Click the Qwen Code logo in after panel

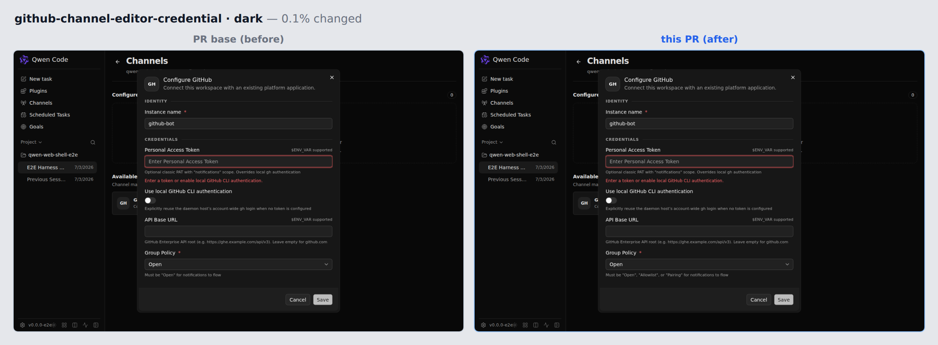click(x=485, y=59)
